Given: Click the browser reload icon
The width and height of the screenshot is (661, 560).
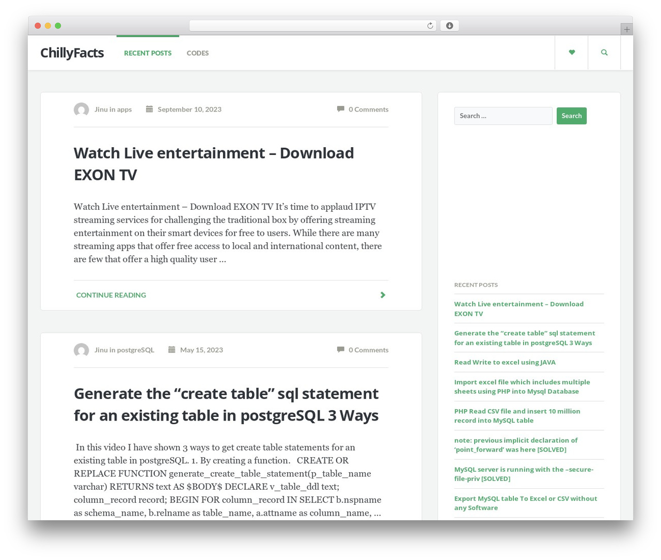Looking at the screenshot, I should (x=430, y=26).
